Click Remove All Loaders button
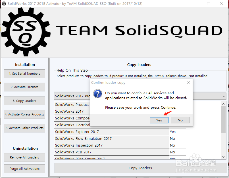 click(24, 157)
